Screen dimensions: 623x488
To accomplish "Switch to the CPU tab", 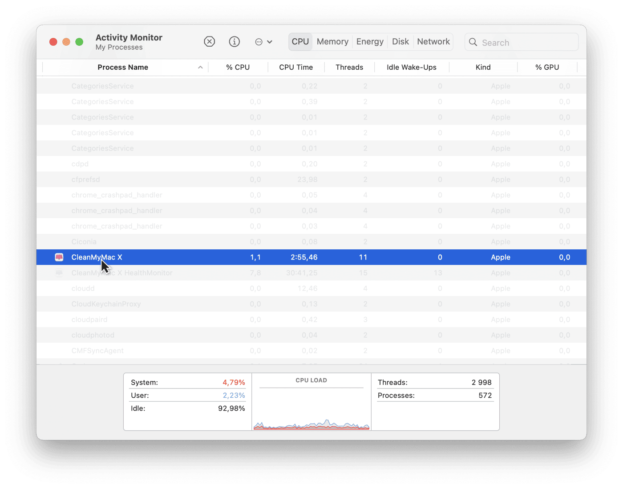I will click(300, 42).
